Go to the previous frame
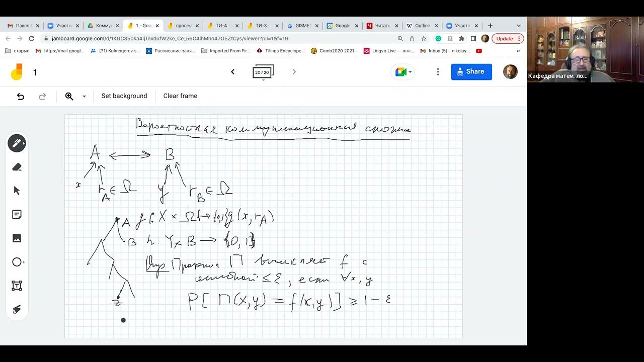The height and width of the screenshot is (362, 644). (232, 72)
